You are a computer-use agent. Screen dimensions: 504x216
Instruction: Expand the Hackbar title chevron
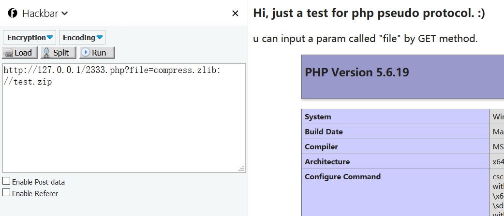point(65,14)
